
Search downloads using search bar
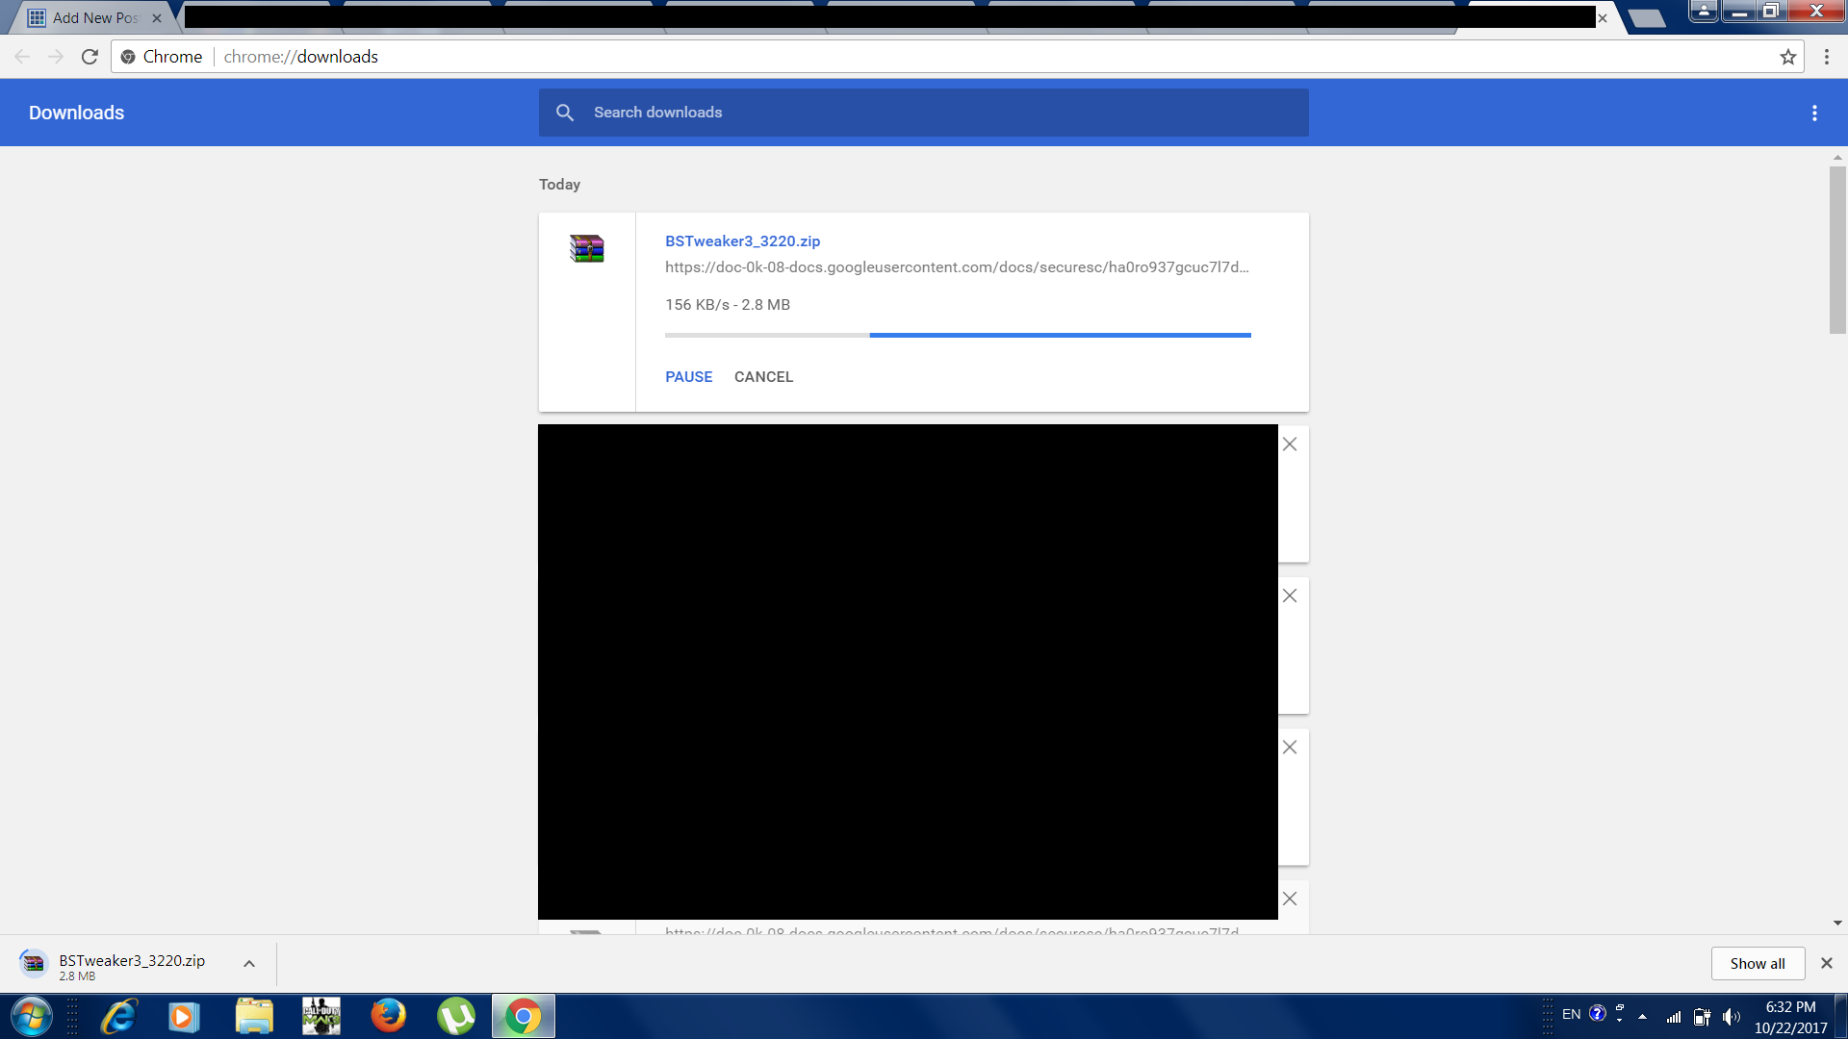924,112
